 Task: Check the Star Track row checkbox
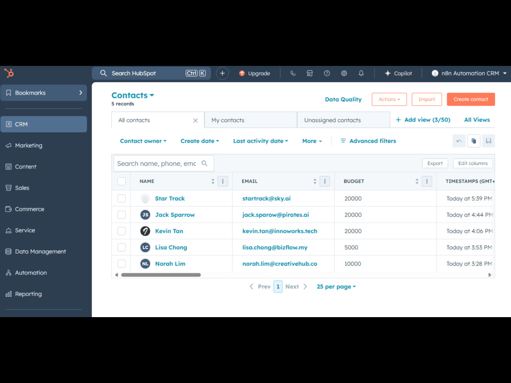(122, 198)
